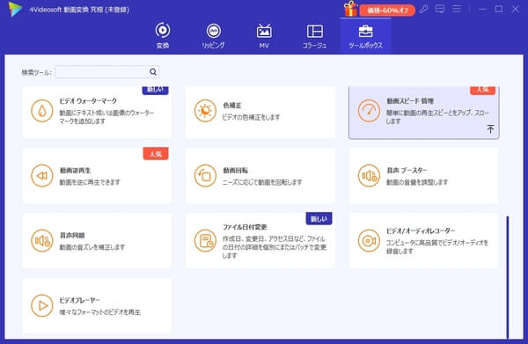Screen dimensions: 528x344
Task: Click the vertical scrollbar thumb
Action: (x=508, y=277)
